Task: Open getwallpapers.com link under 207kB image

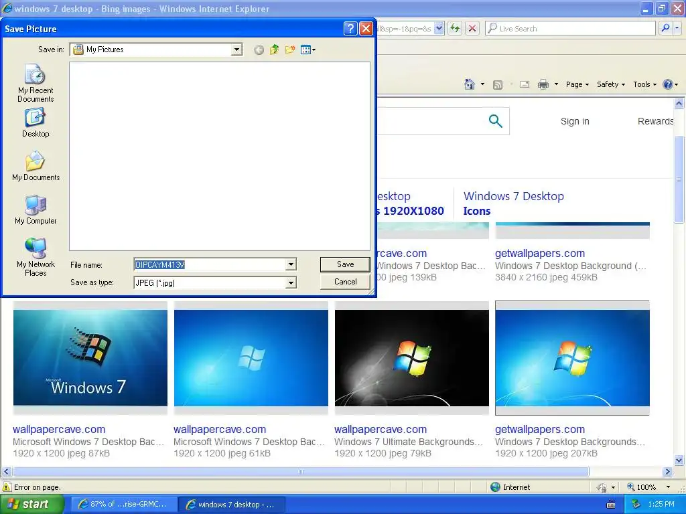Action: pos(540,429)
